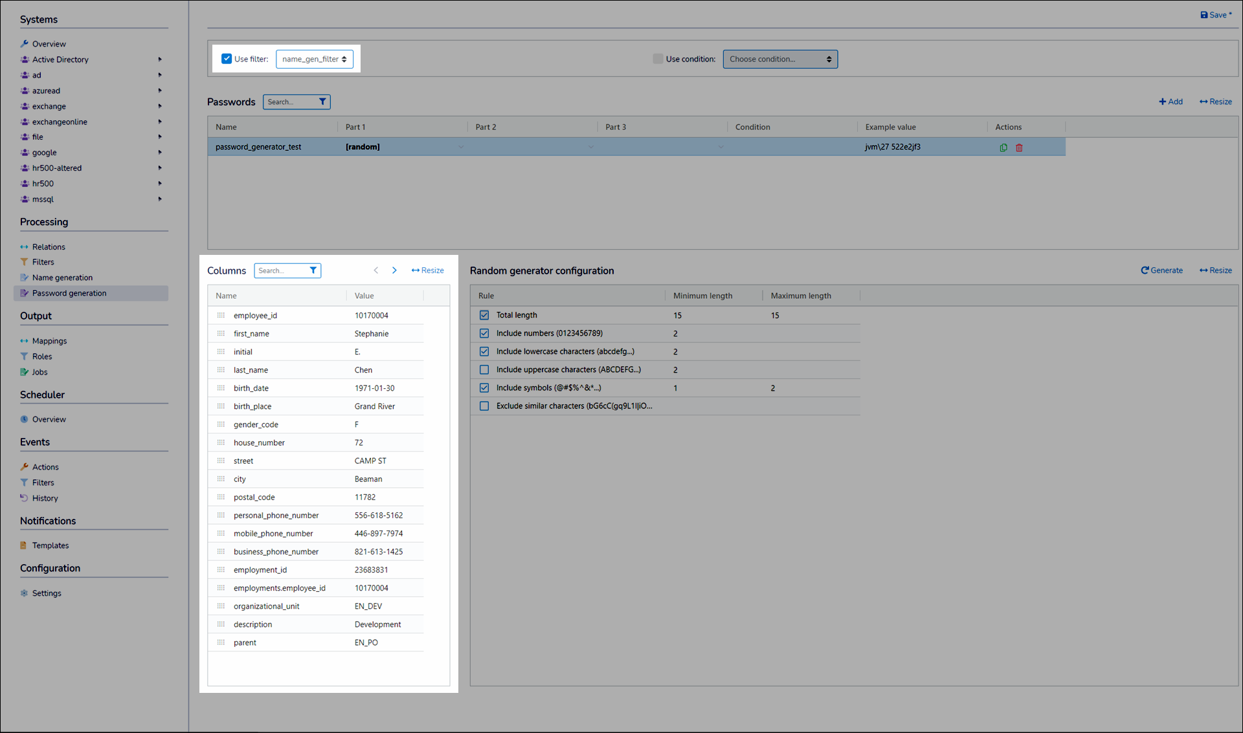Screen dimensions: 1243x733
Task: Open Mappings under Output
Action: (x=49, y=341)
